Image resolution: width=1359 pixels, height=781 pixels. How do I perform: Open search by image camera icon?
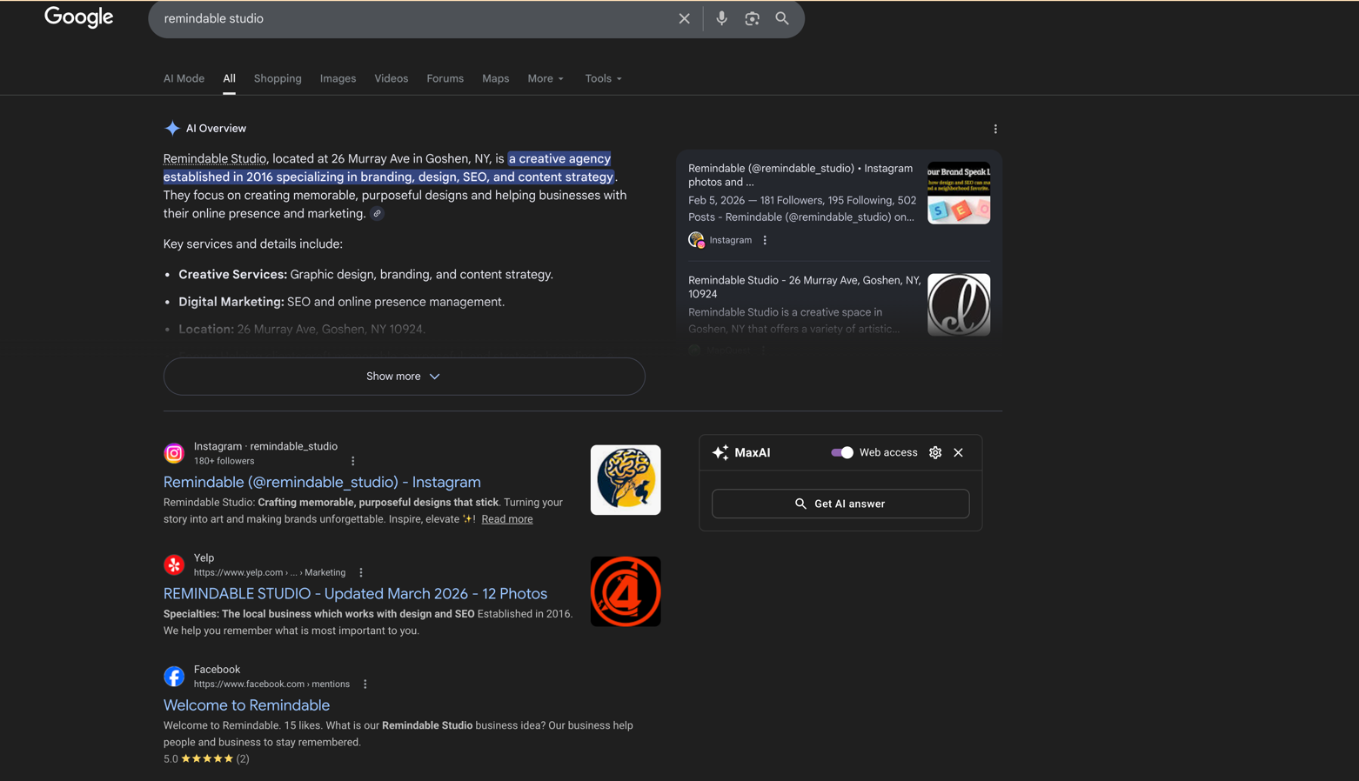tap(752, 18)
